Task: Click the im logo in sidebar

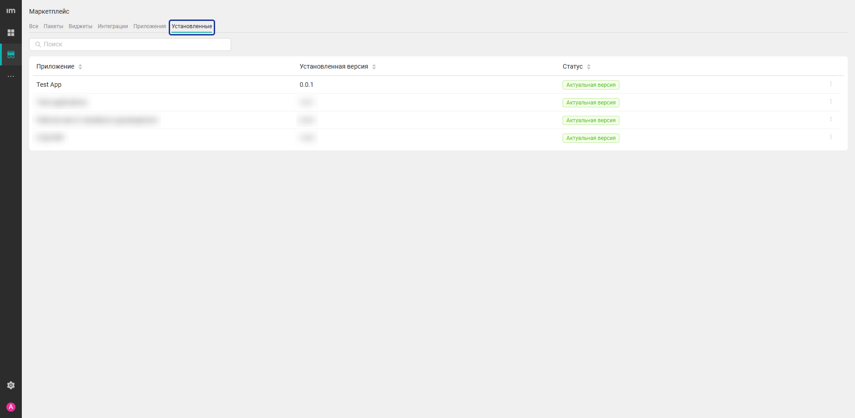Action: (11, 11)
